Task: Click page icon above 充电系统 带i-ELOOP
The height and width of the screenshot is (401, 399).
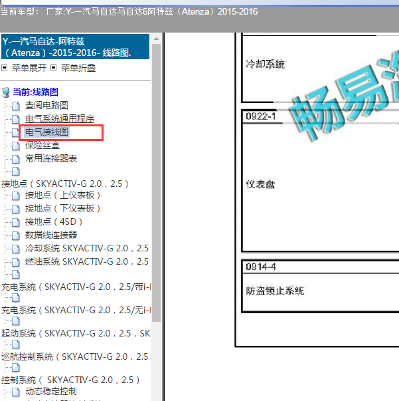Action: (x=15, y=275)
